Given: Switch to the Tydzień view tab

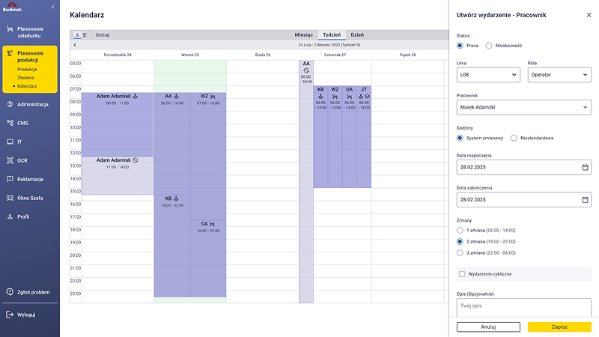Looking at the screenshot, I should point(332,34).
